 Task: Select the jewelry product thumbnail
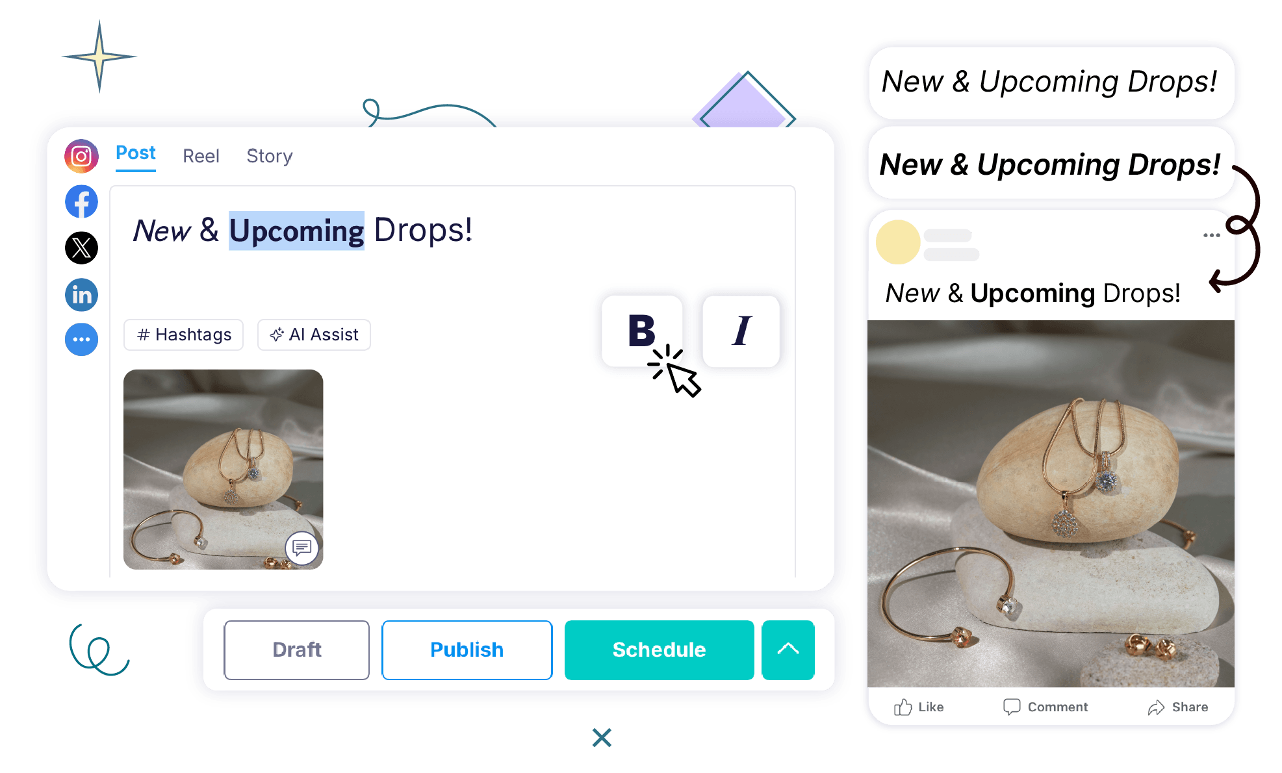[x=224, y=467]
